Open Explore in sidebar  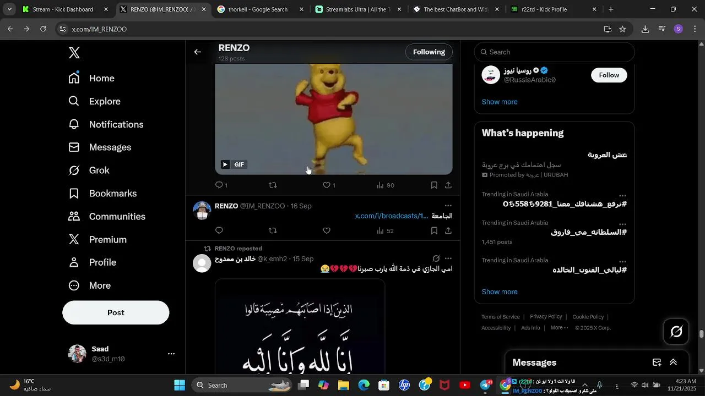(x=94, y=101)
